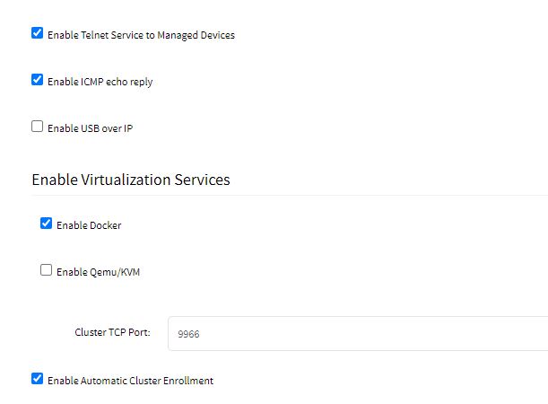Click the 9966 value inside port field
The height and width of the screenshot is (404, 548).
pos(188,334)
